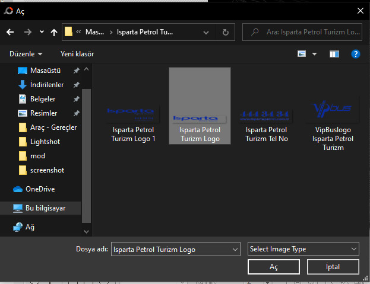Click the sidebar scroll up arrow
The image size is (370, 284).
click(x=86, y=69)
